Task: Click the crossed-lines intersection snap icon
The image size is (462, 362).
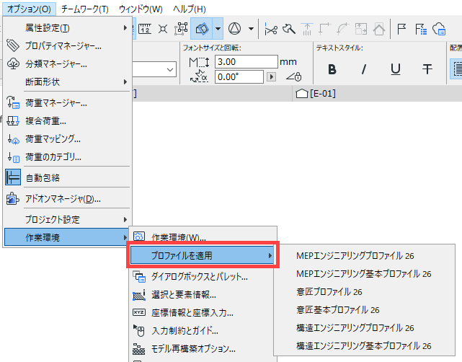Action: (x=163, y=29)
